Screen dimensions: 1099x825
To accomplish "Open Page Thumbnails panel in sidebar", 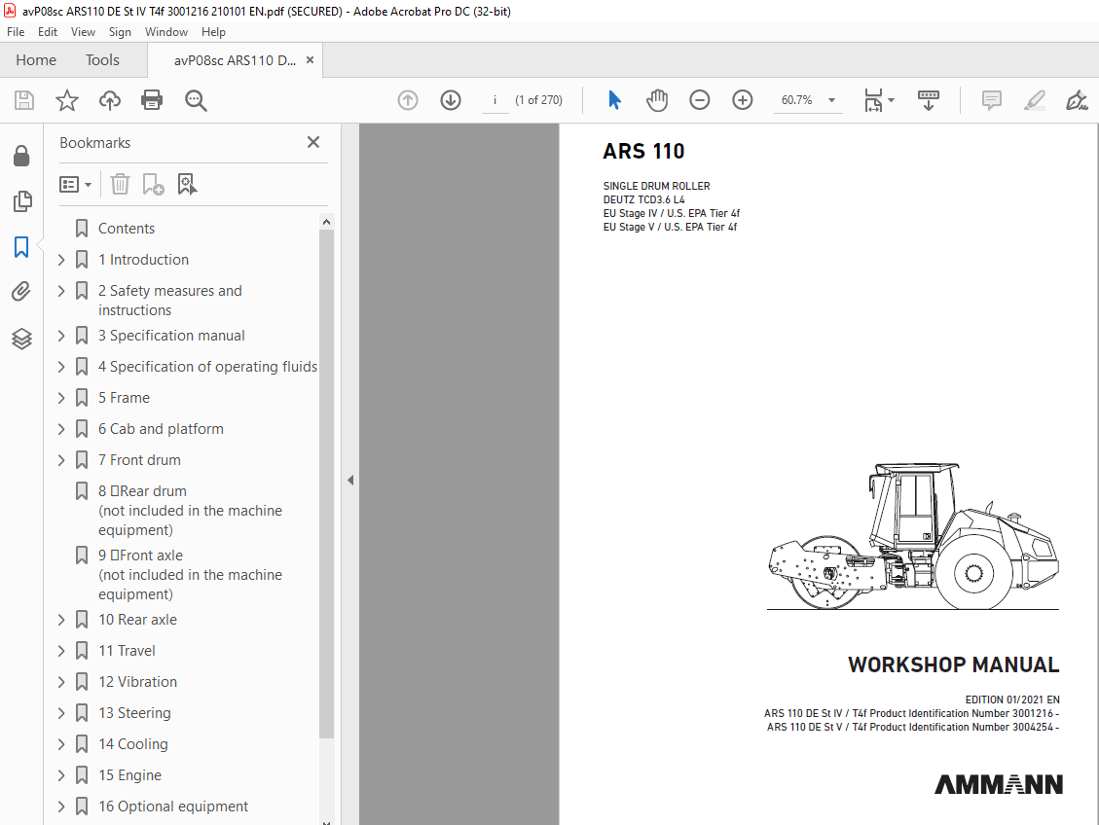I will tap(21, 201).
